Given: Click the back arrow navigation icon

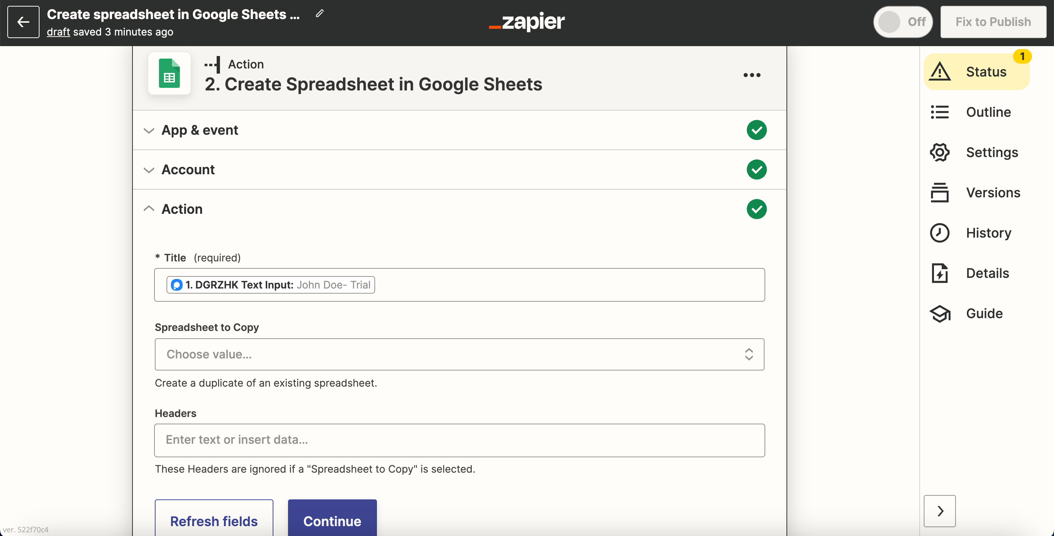Looking at the screenshot, I should point(24,22).
